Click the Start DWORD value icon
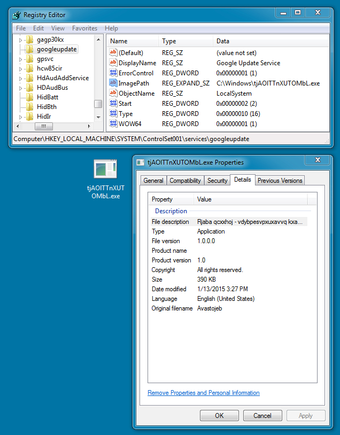The height and width of the screenshot is (435, 340). (113, 104)
